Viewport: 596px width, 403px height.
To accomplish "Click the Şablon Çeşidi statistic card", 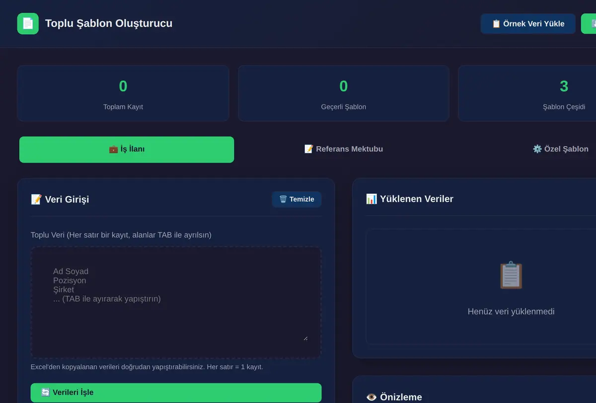I will click(527, 93).
